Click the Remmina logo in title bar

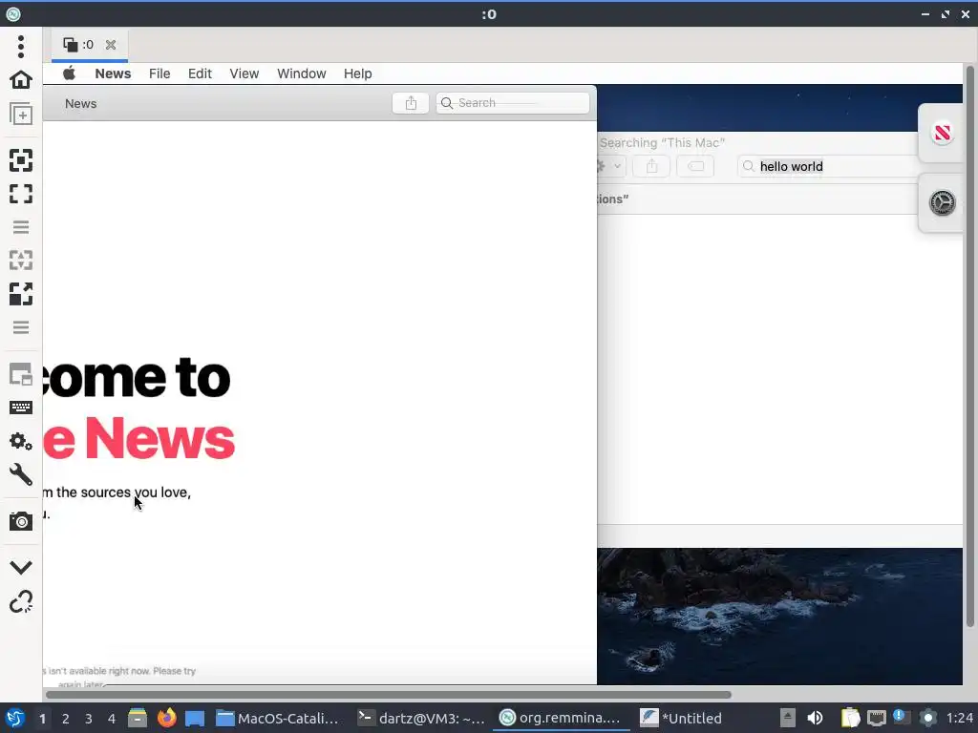(x=13, y=13)
